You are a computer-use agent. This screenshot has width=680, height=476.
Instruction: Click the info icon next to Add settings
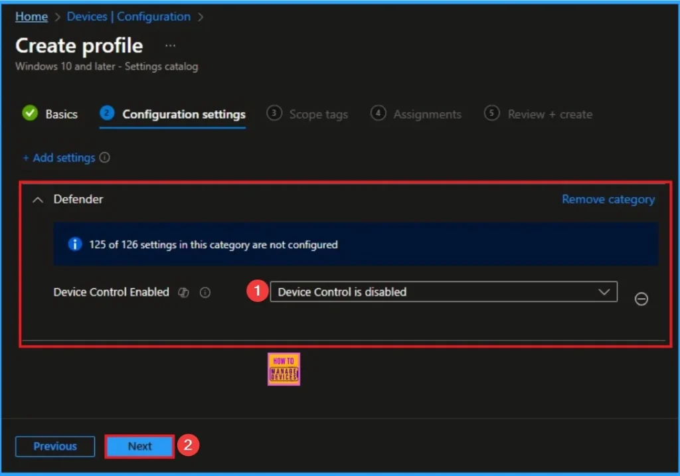106,157
